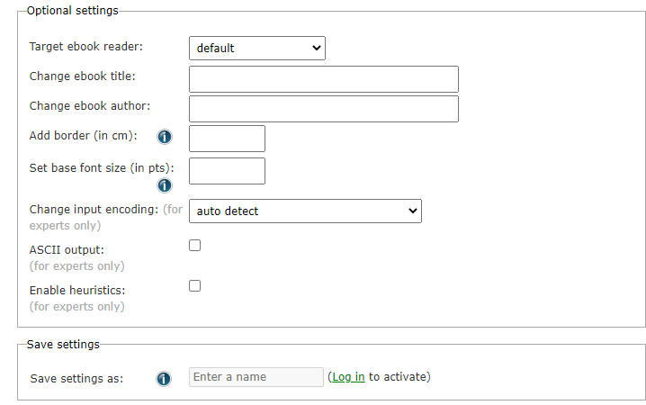Click the 'Enter a name' settings field
Image resolution: width=646 pixels, height=405 pixels.
point(256,377)
